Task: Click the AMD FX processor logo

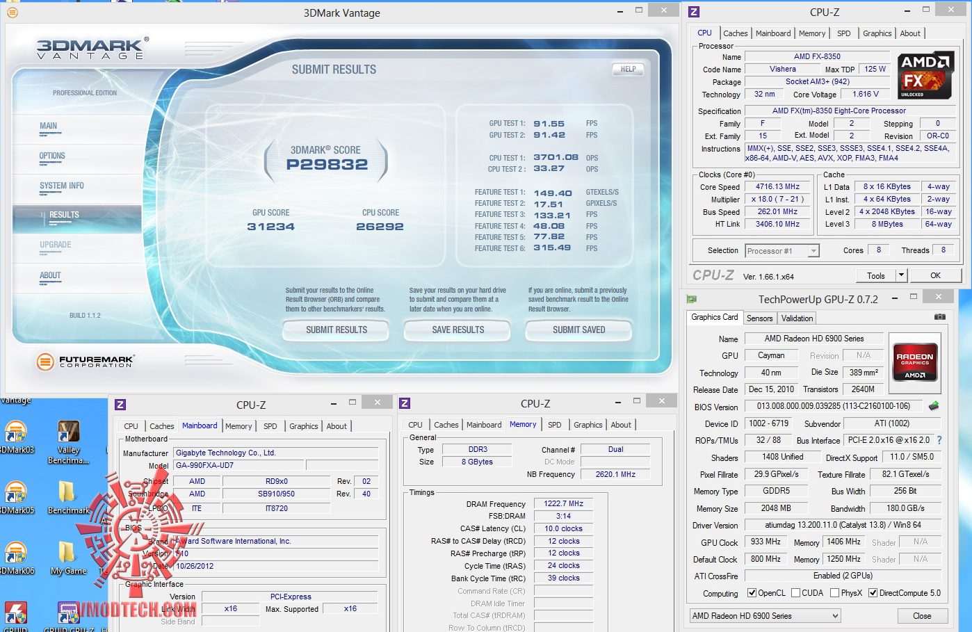Action: coord(925,76)
